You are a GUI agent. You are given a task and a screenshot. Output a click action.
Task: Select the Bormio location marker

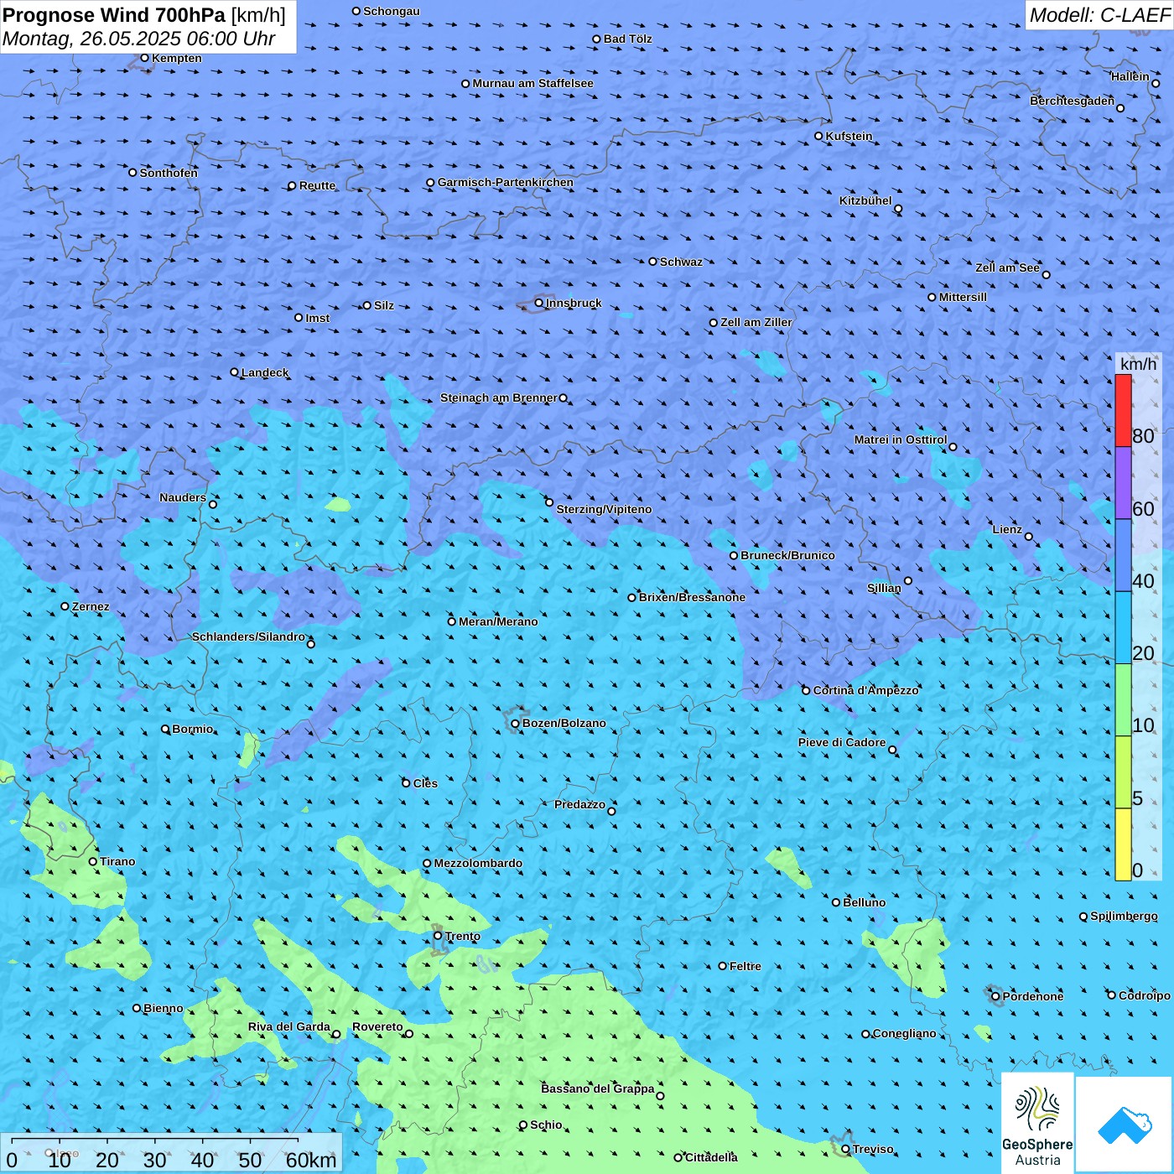[x=165, y=729]
